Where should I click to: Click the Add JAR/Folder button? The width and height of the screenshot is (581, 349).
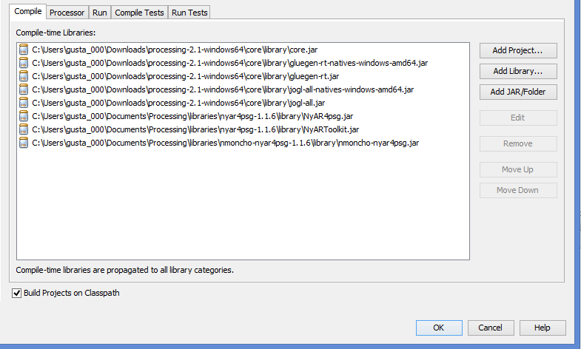click(x=518, y=92)
